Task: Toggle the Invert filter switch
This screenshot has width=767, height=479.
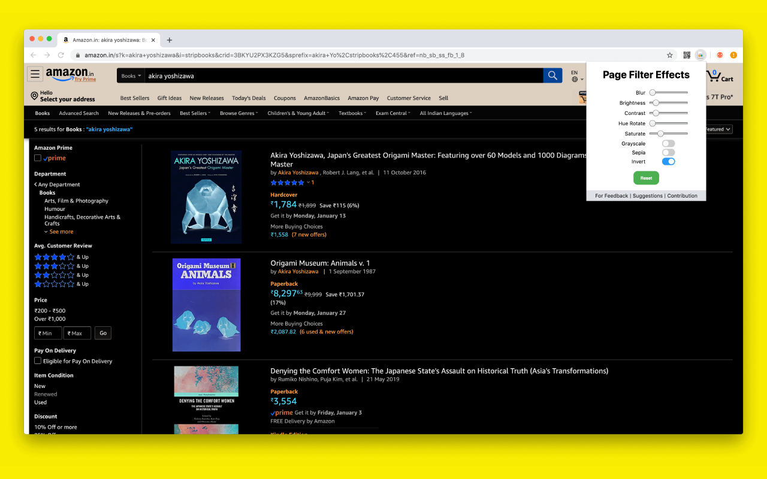Action: (x=668, y=162)
